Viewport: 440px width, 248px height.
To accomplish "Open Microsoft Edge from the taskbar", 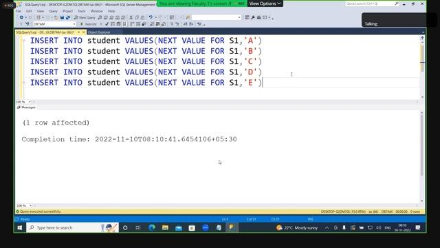I will pos(152,227).
